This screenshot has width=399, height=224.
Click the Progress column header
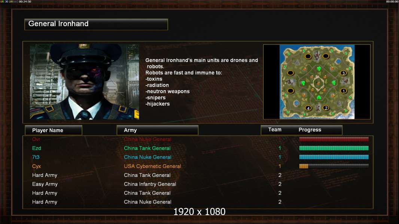click(310, 130)
